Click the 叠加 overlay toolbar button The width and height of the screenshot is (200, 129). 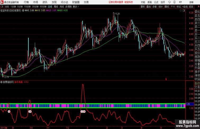(x=148, y=7)
